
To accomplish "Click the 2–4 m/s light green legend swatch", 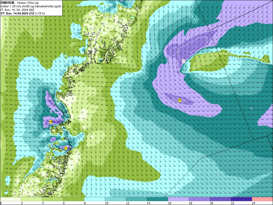I will tap(31, 199).
